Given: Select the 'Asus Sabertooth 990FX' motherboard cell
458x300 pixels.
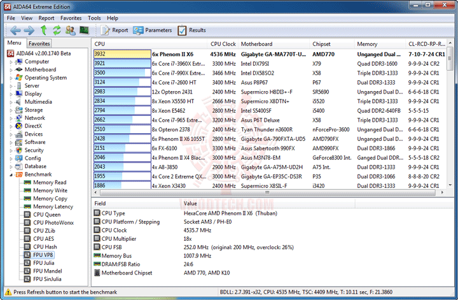Looking at the screenshot, I should (268, 148).
